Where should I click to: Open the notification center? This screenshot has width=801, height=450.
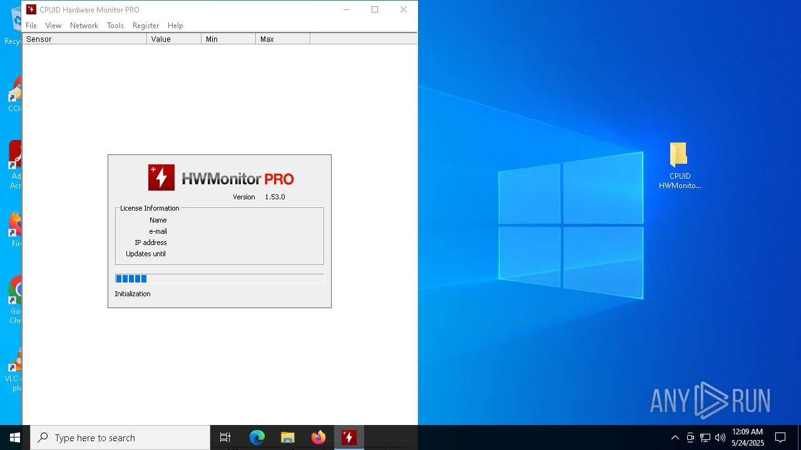point(780,437)
